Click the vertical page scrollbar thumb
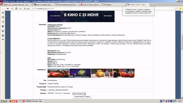 tap(182, 42)
